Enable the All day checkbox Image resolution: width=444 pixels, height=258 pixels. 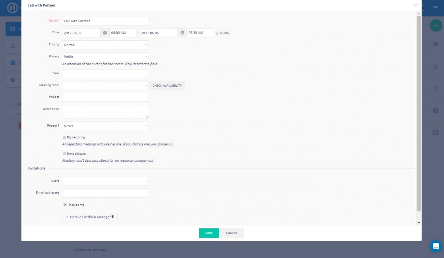tap(217, 33)
